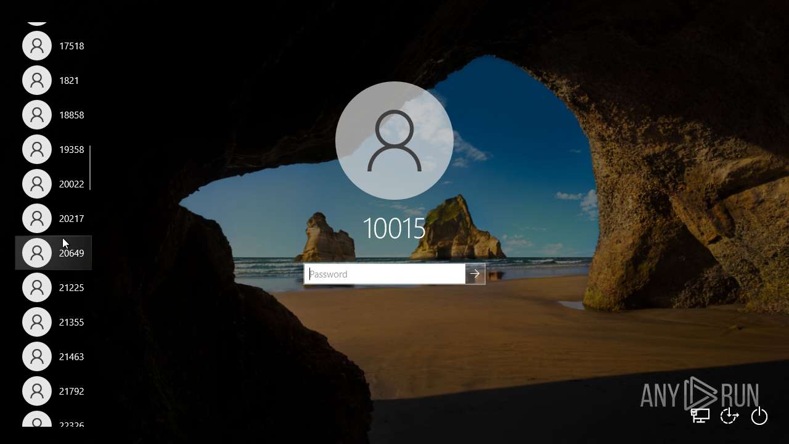
Task: Click the user list scrollbar thumb
Action: 90,168
